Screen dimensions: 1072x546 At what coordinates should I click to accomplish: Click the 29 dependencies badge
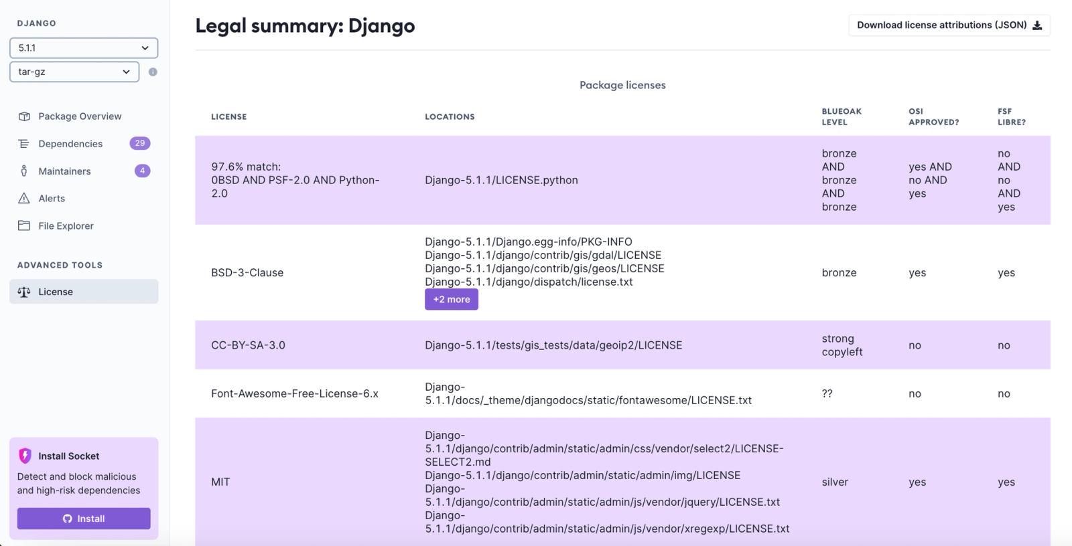(x=140, y=143)
